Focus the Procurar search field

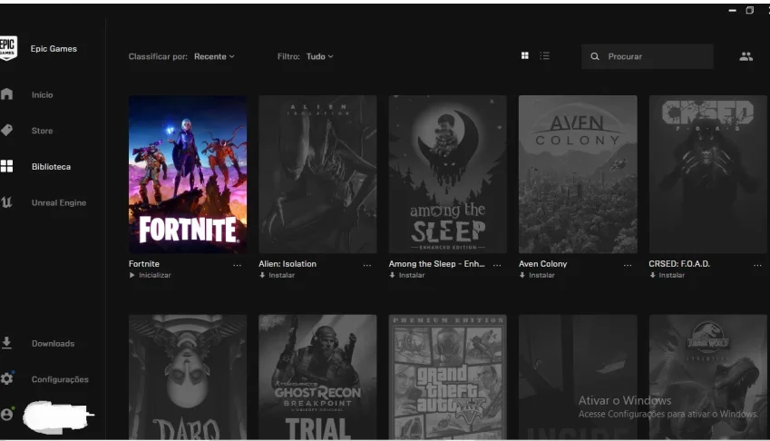point(648,56)
